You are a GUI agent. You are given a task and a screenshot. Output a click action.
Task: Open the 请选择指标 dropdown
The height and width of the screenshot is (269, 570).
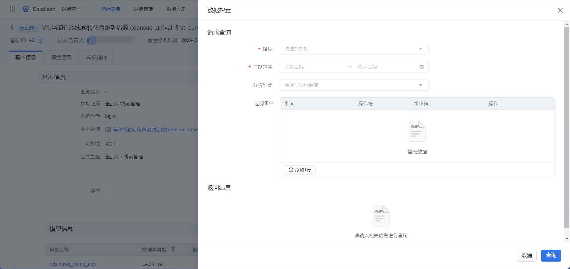[354, 49]
